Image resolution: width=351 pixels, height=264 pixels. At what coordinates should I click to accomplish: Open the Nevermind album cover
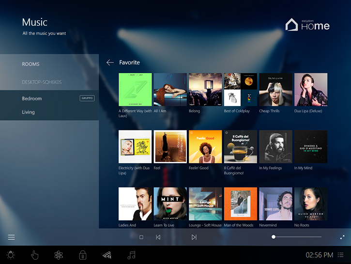tap(275, 204)
